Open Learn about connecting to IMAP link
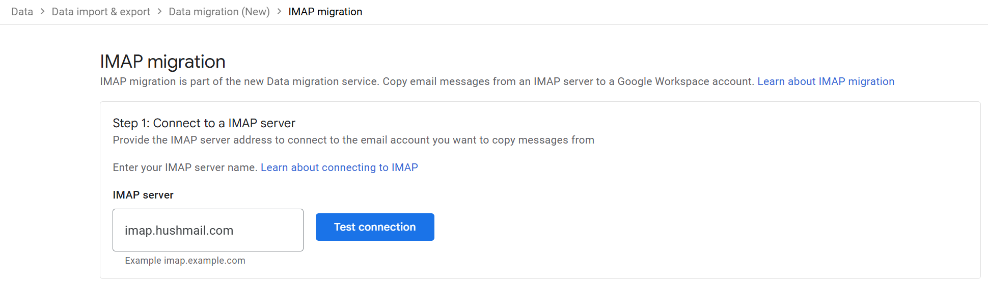 [x=339, y=167]
